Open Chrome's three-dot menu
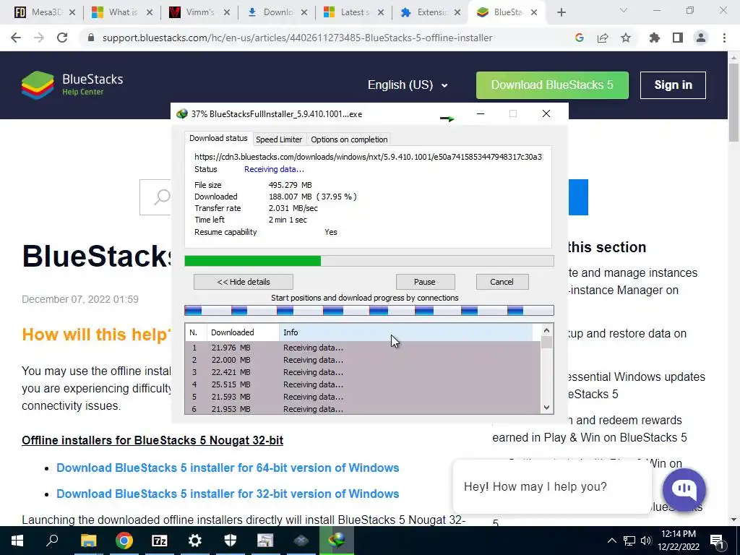 pos(724,38)
